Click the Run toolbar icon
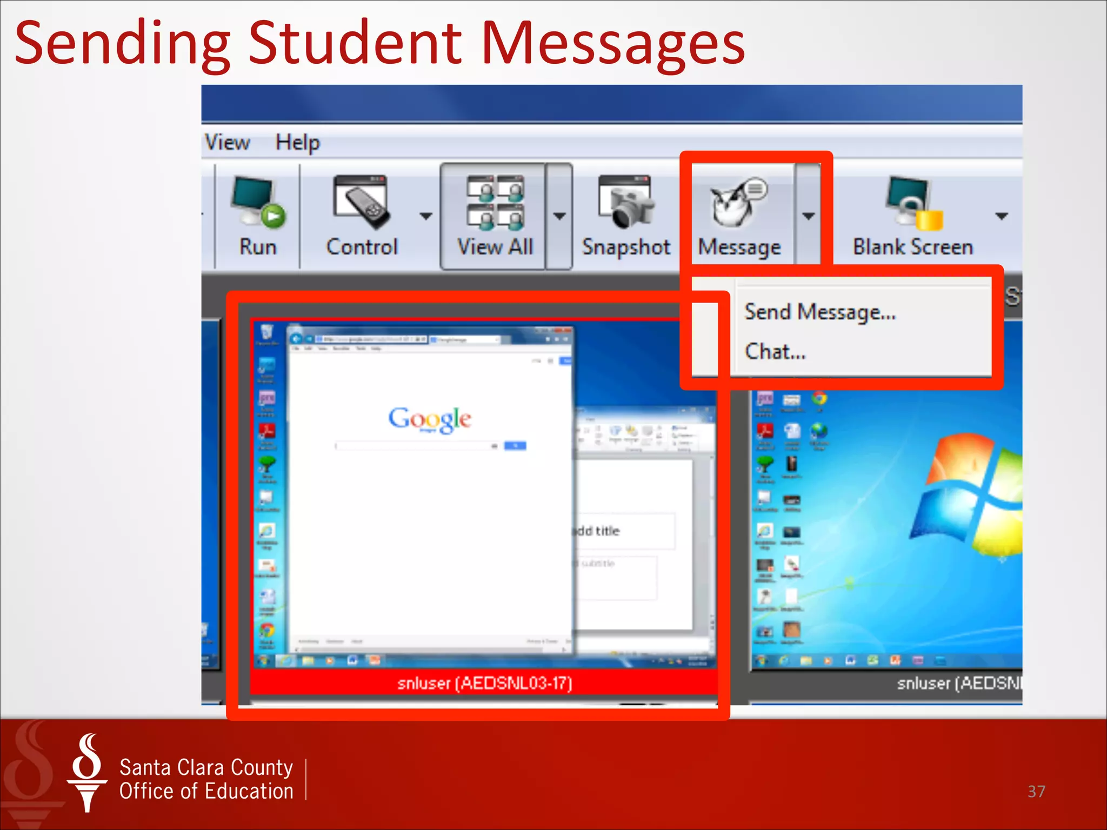The height and width of the screenshot is (830, 1107). click(x=258, y=201)
